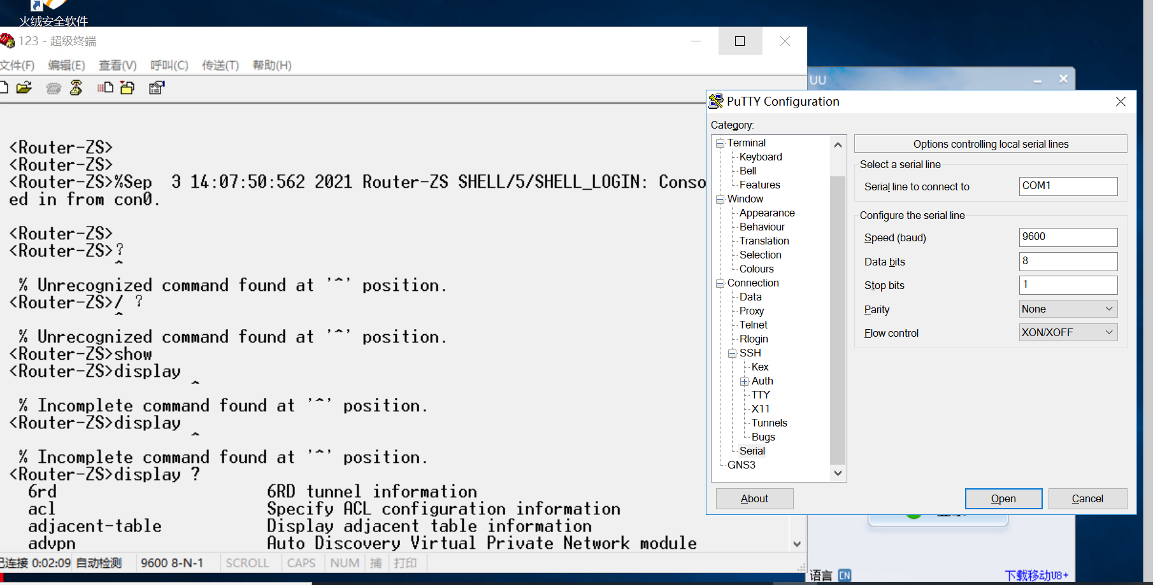Expand the Auth tree node
The height and width of the screenshot is (585, 1153).
click(x=745, y=381)
